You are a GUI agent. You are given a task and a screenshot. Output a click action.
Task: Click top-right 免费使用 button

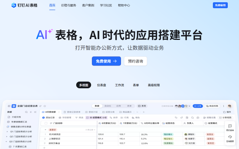(220, 5)
